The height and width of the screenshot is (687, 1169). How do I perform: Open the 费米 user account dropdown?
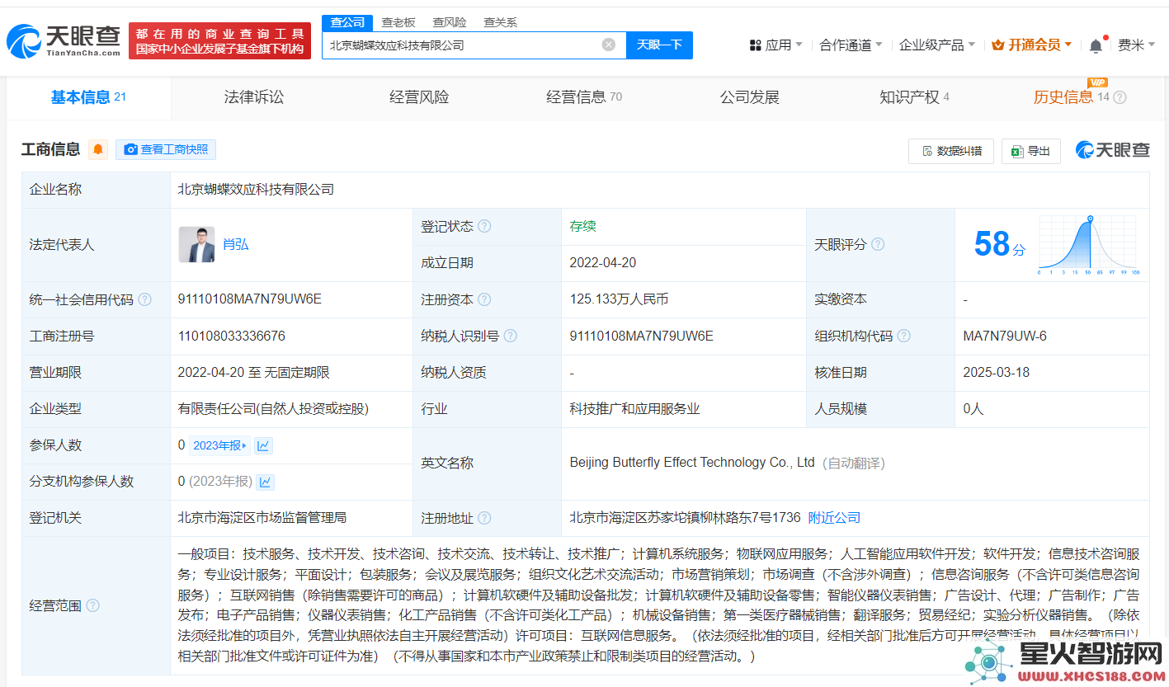1137,45
